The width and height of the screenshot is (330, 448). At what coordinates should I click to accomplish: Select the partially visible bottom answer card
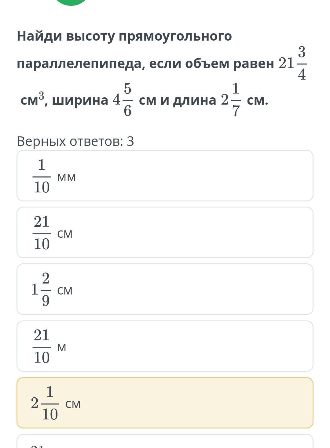165,442
